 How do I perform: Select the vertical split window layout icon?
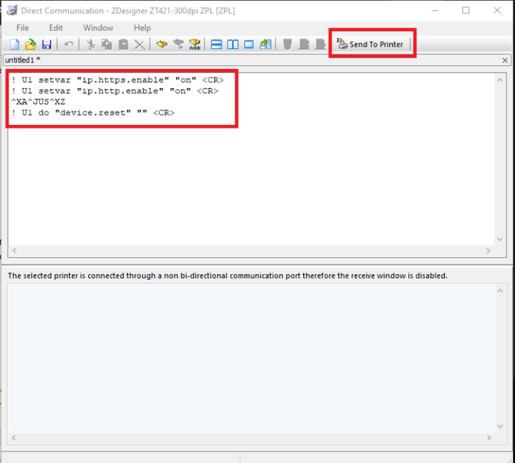pyautogui.click(x=232, y=44)
